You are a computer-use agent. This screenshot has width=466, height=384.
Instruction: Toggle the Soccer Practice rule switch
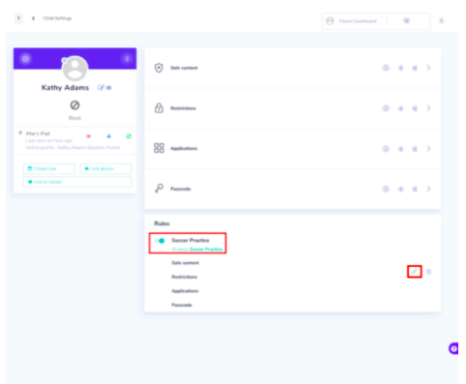[160, 241]
